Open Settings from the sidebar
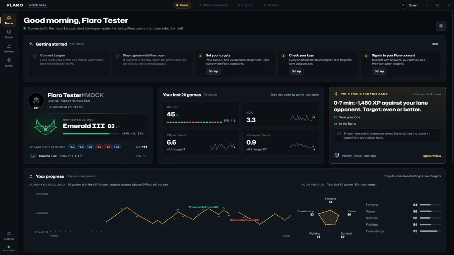Viewport: 454px width, 255px height. point(9,236)
